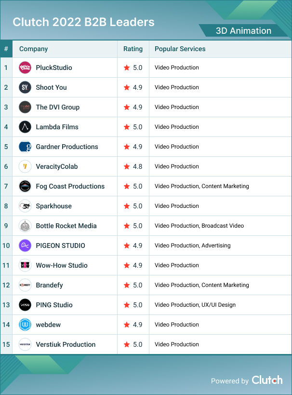Click the star next to PluckStudio's 5.0 rating
This screenshot has height=395, width=292.
tap(127, 68)
